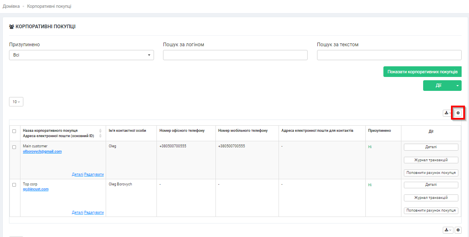Open the page size dropdown showing 10
469x237 pixels.
coord(16,102)
